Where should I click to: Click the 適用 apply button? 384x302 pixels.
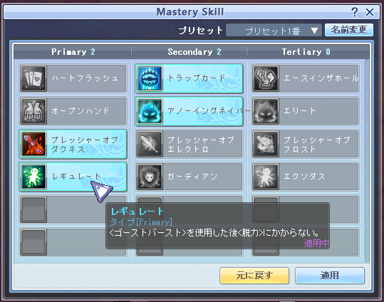click(x=330, y=276)
